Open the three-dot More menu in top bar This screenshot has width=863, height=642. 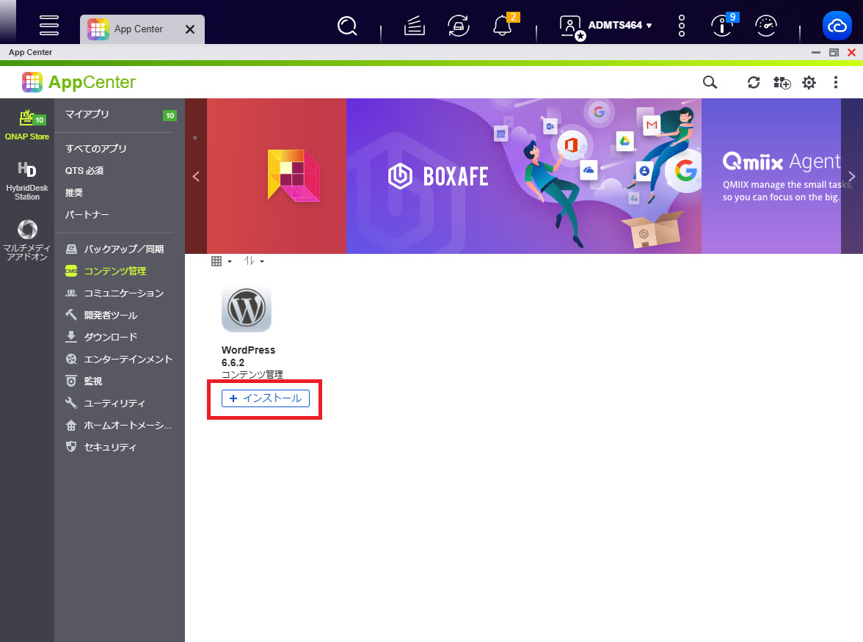point(681,25)
